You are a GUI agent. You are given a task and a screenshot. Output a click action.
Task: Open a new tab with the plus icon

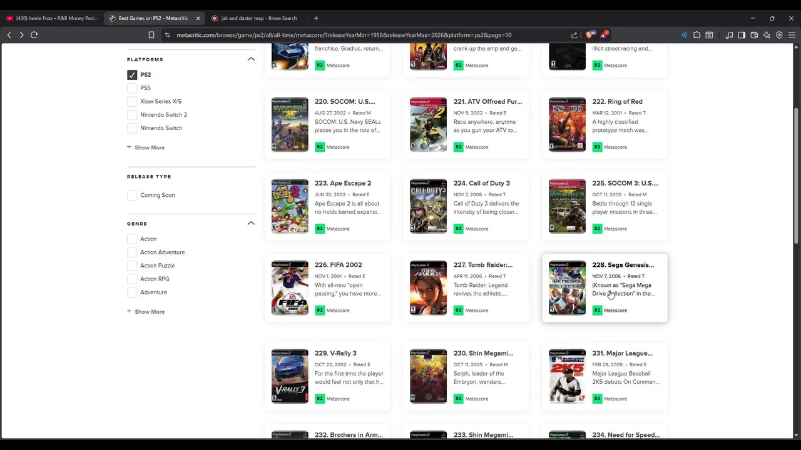316,18
